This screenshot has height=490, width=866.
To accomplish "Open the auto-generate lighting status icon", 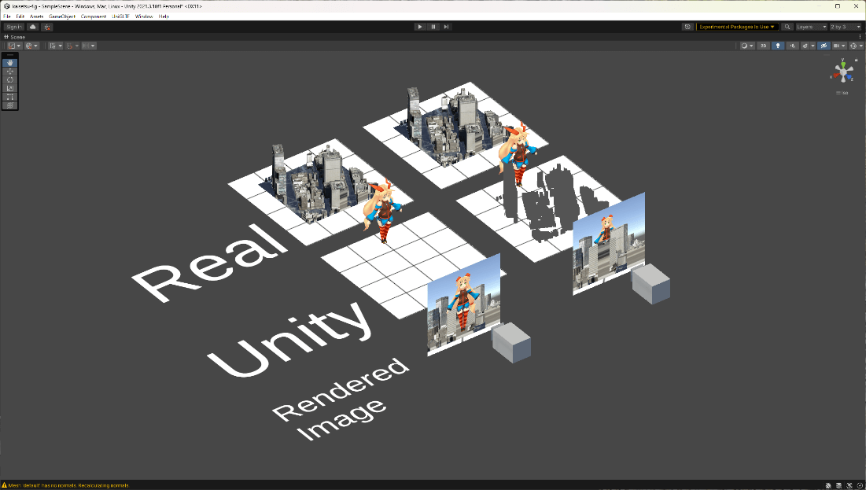I will pyautogui.click(x=849, y=485).
